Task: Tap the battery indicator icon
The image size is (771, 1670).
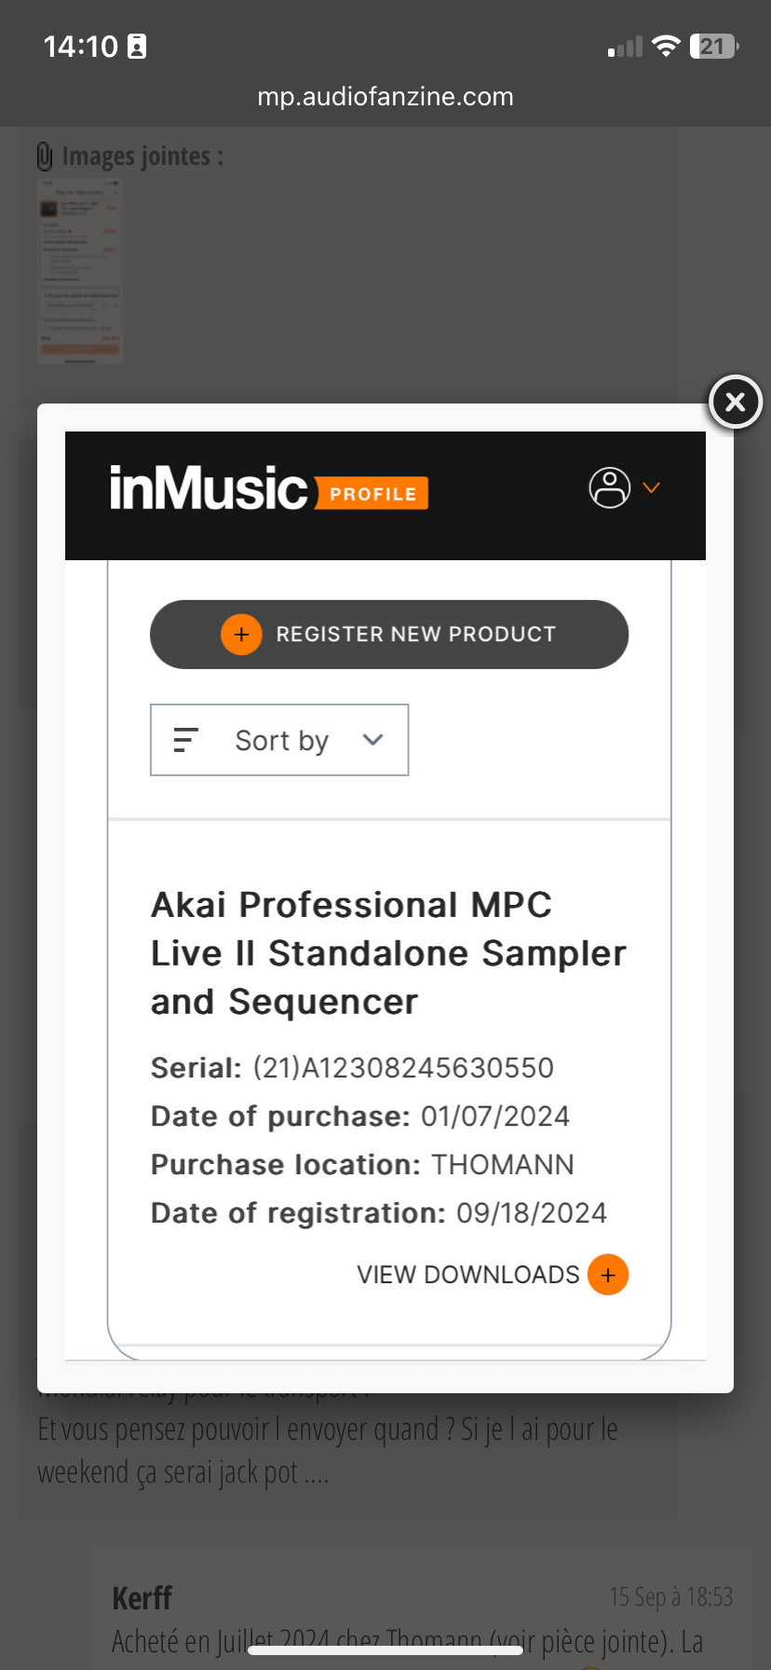Action: (x=713, y=47)
